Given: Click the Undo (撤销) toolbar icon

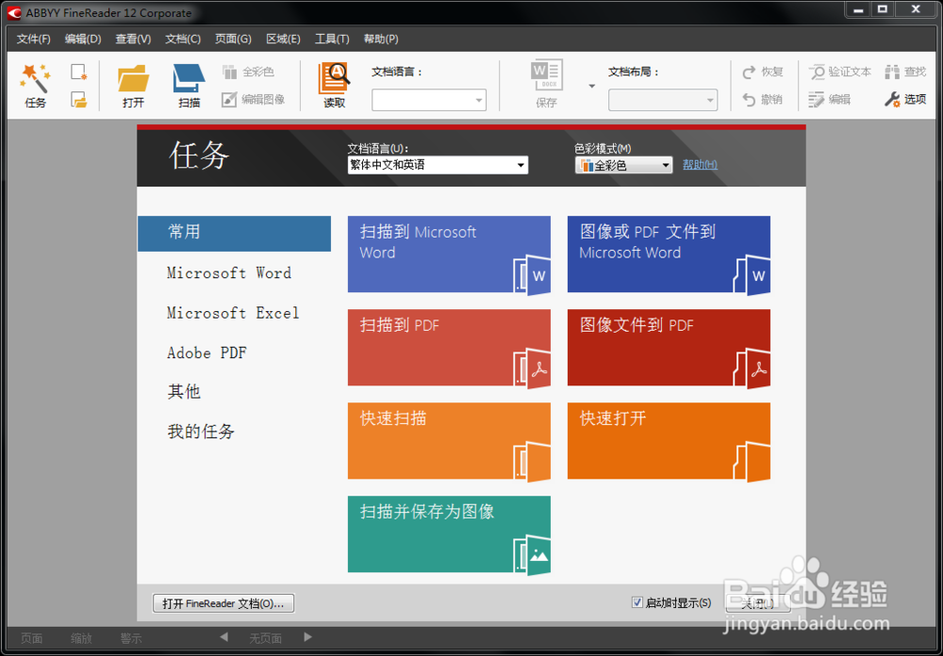Looking at the screenshot, I should coord(763,99).
